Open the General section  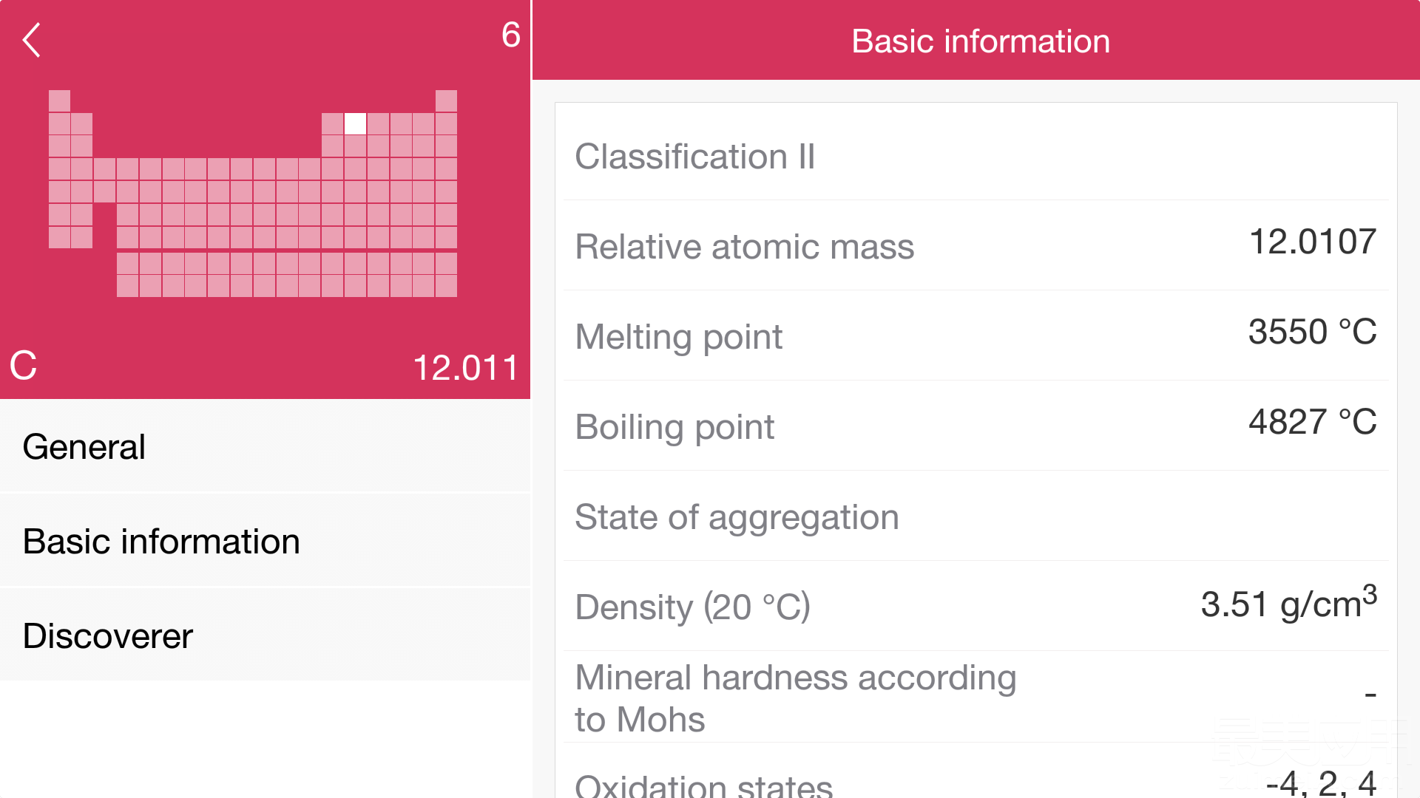pyautogui.click(x=84, y=446)
